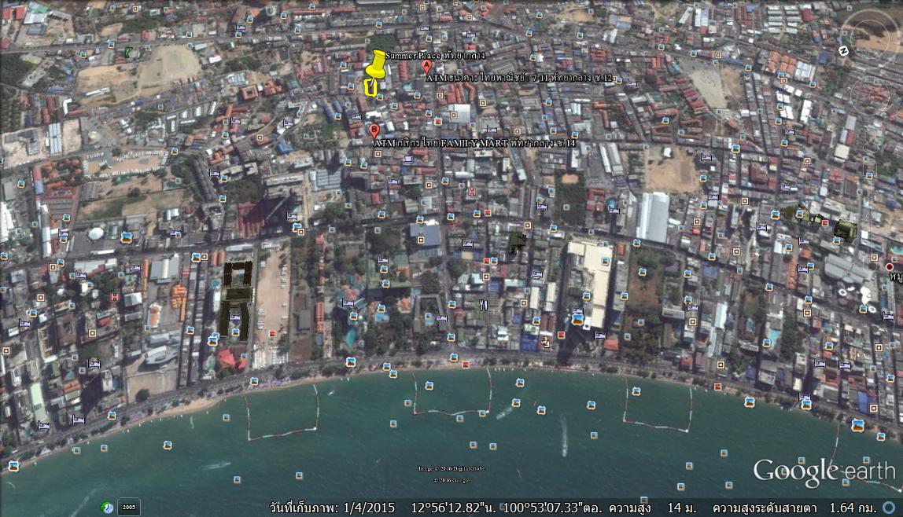
Task: Select red marker A for the ATM
Action: (x=427, y=68)
